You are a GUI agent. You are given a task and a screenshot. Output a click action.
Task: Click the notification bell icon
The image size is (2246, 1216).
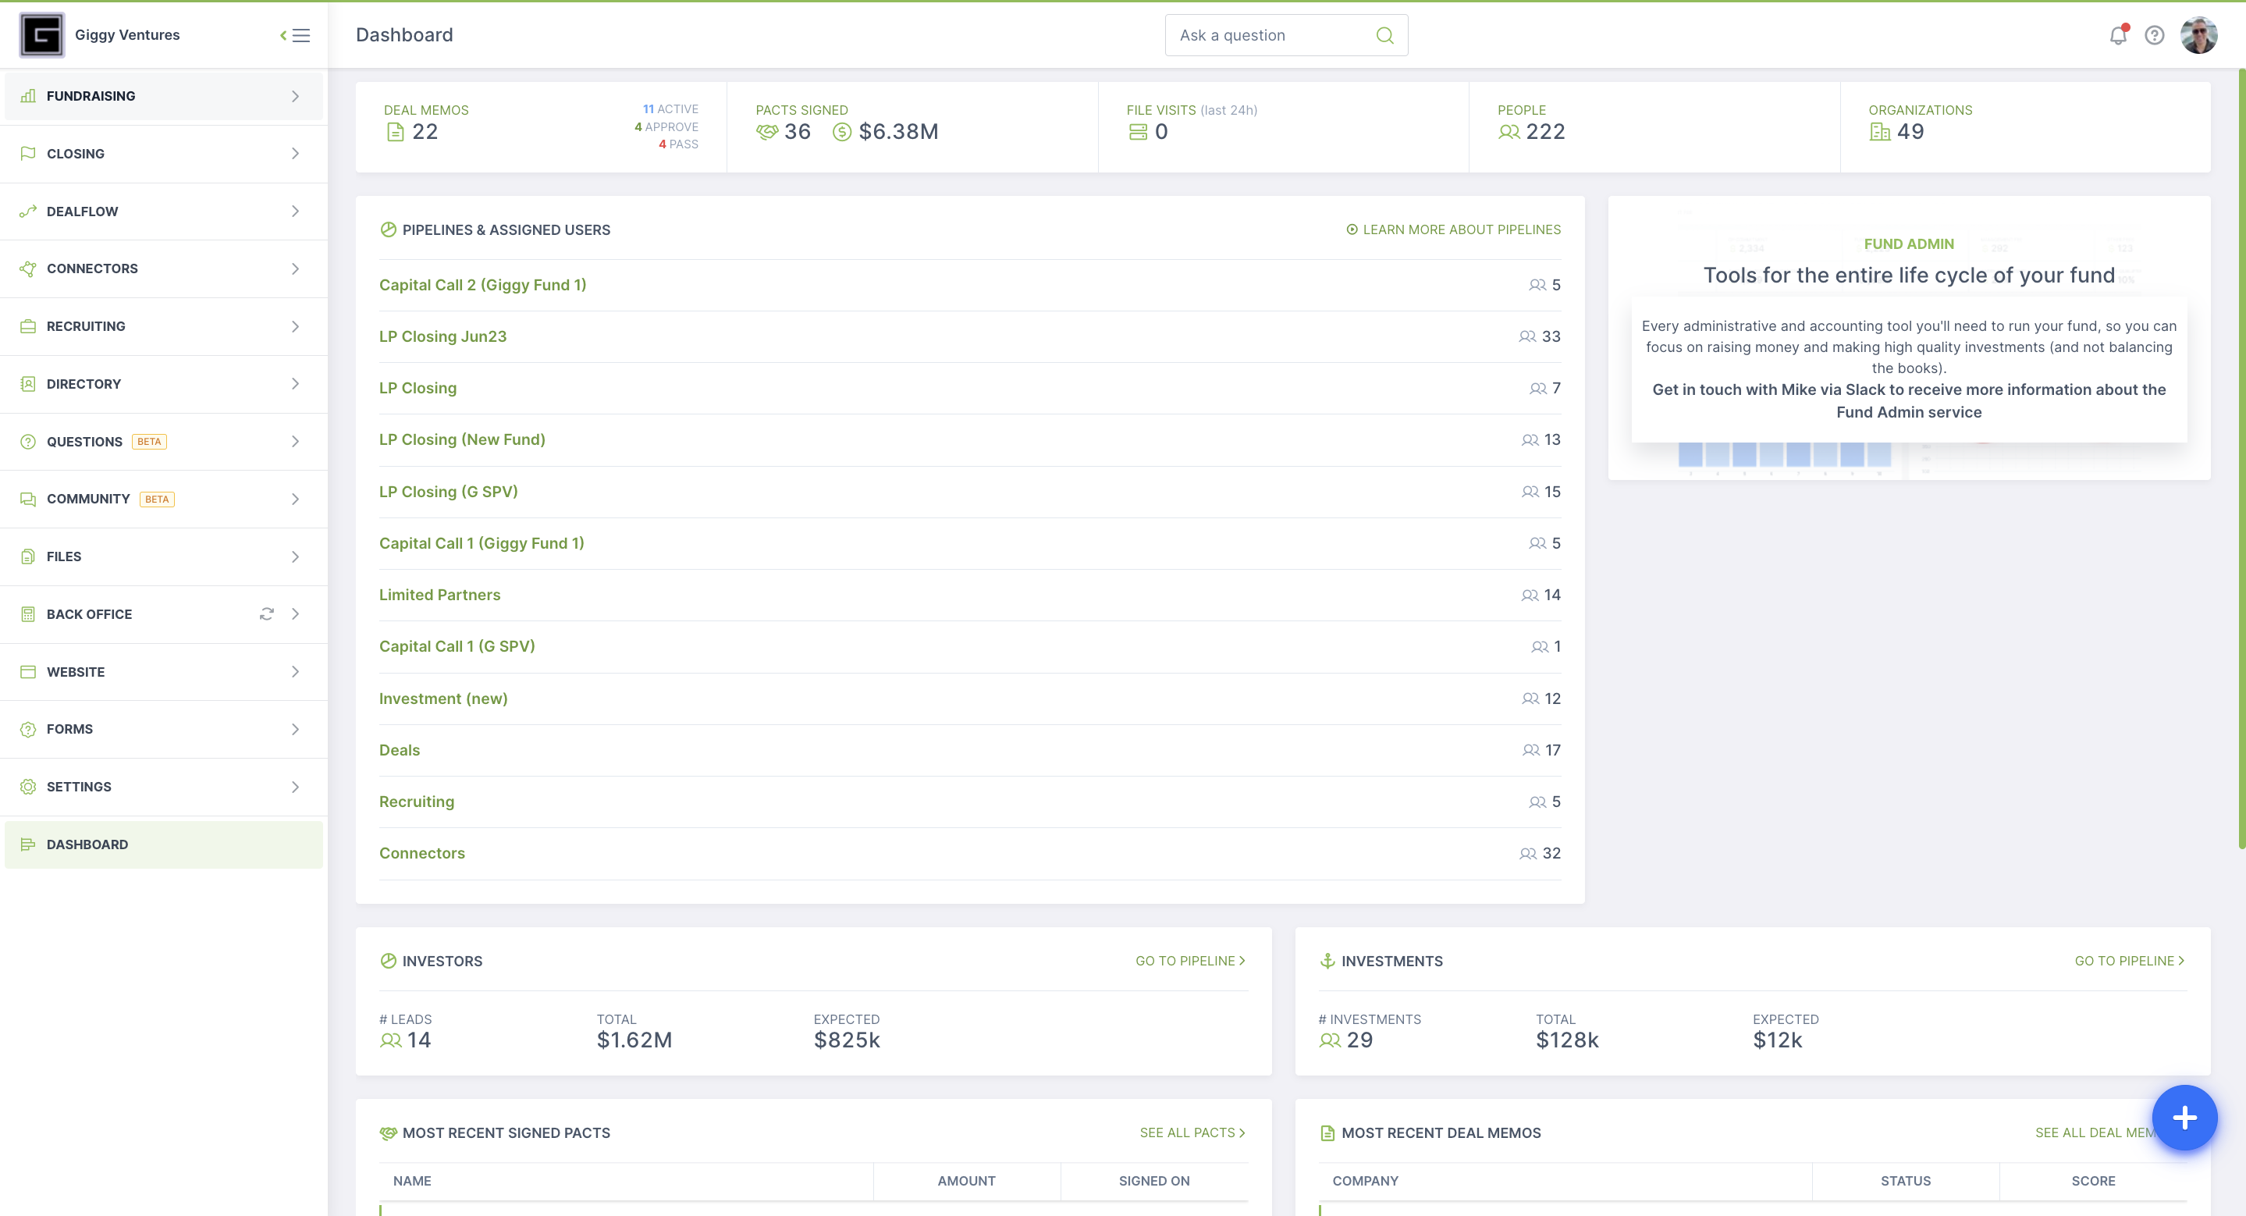(x=2116, y=34)
